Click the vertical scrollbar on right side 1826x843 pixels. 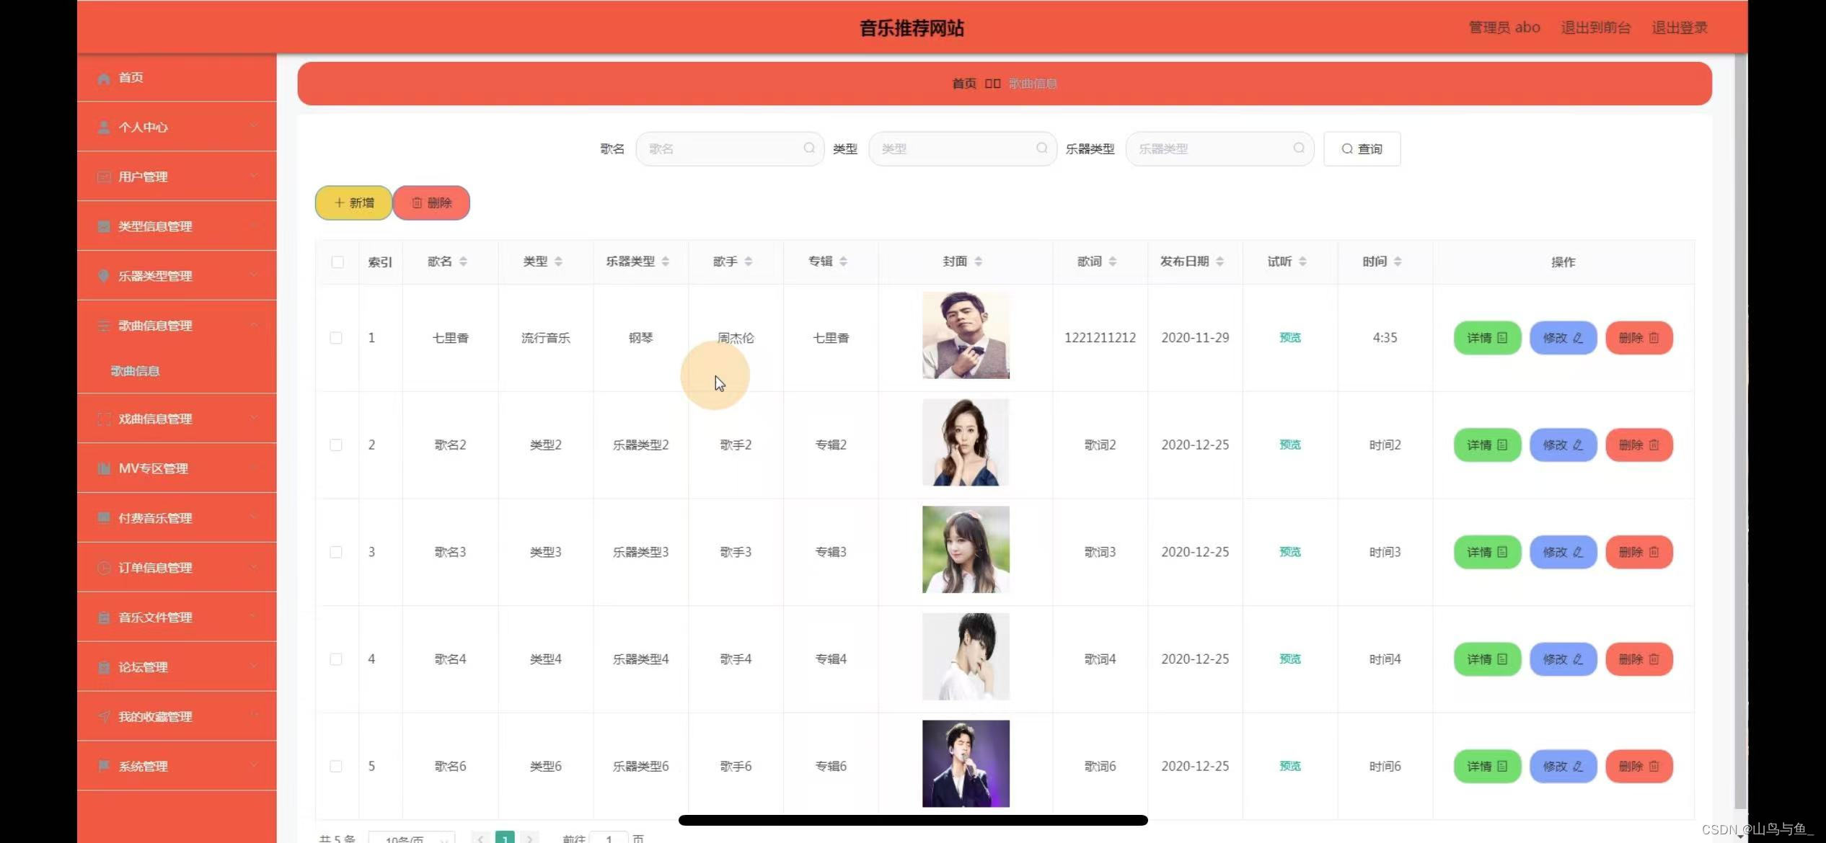tap(1740, 432)
